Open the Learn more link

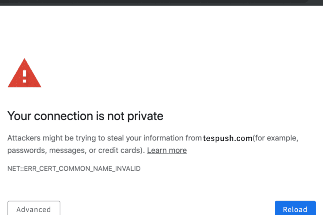pyautogui.click(x=167, y=150)
